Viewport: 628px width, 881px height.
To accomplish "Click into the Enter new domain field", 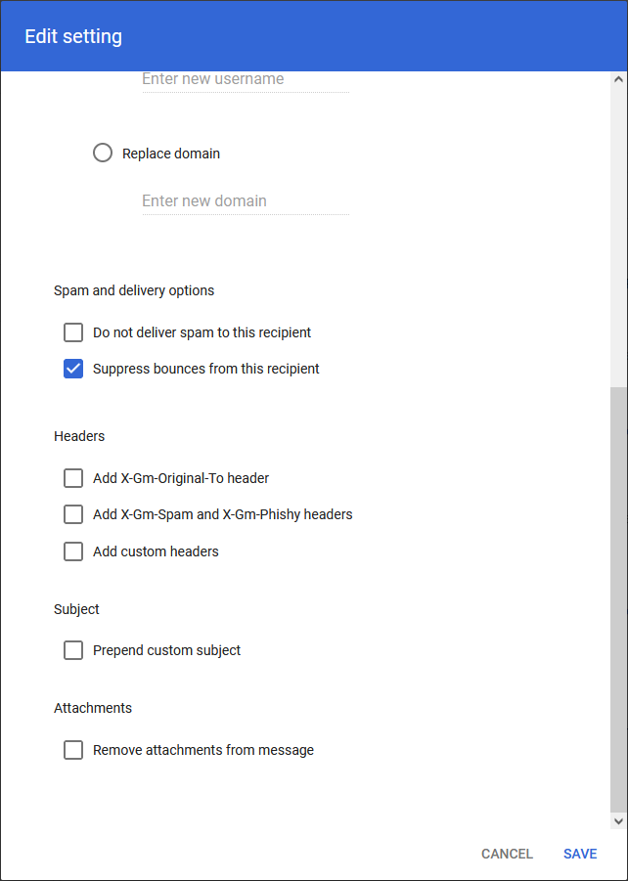I will click(x=245, y=201).
